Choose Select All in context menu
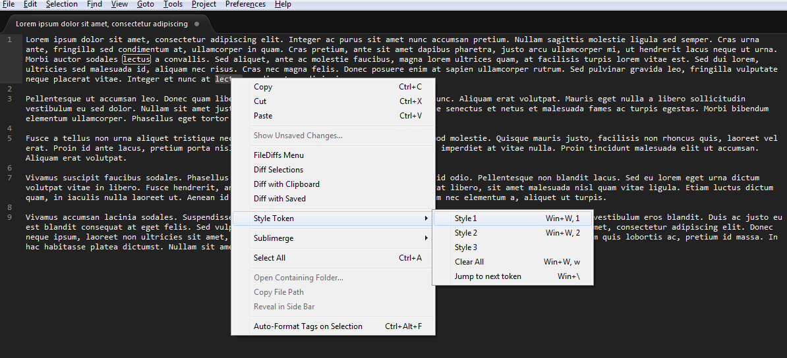 [x=334, y=258]
